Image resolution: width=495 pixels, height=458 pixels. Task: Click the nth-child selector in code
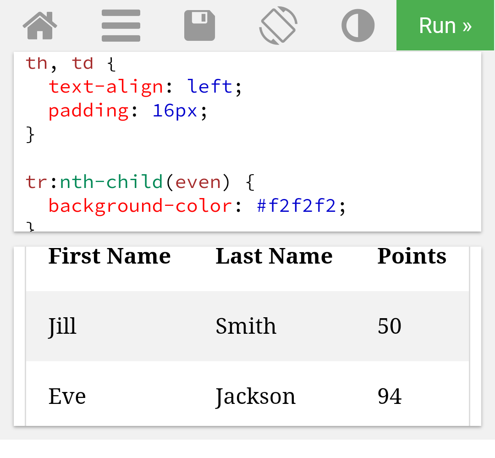click(x=111, y=182)
